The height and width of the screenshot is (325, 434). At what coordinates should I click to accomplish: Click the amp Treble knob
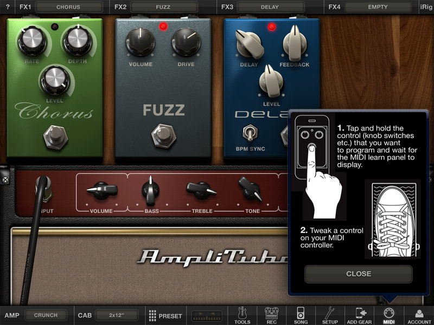tap(201, 191)
